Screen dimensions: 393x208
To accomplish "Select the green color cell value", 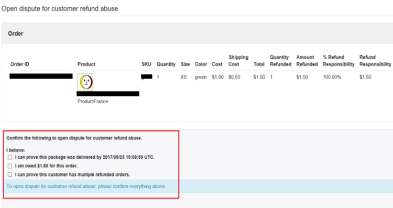I will pos(201,77).
